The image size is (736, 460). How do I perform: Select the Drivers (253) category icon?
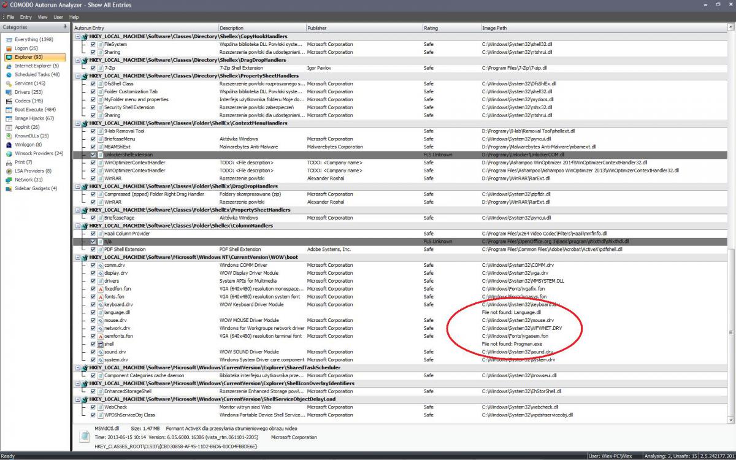tap(9, 92)
